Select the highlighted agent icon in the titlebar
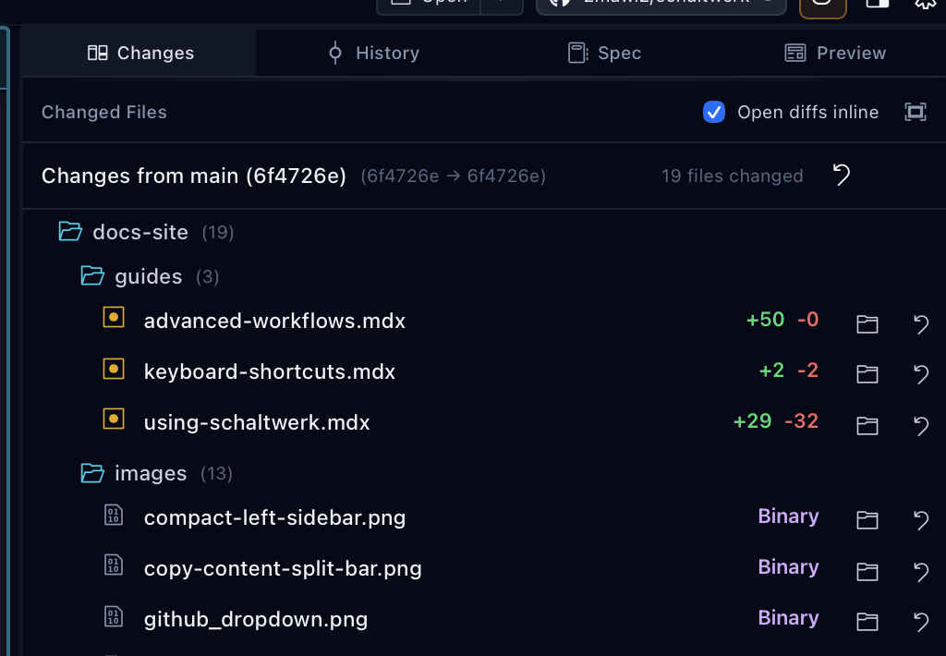Viewport: 946px width, 656px height. point(821,6)
